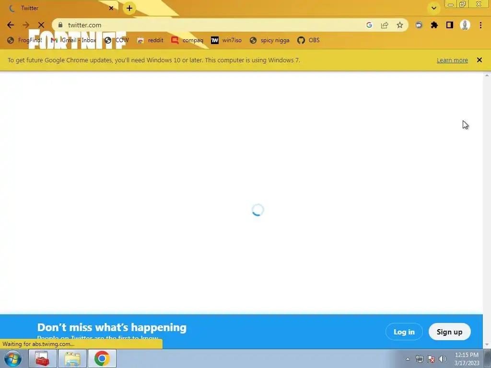491x368 pixels.
Task: Open the FrogFind! bookmark
Action: pyautogui.click(x=24, y=40)
